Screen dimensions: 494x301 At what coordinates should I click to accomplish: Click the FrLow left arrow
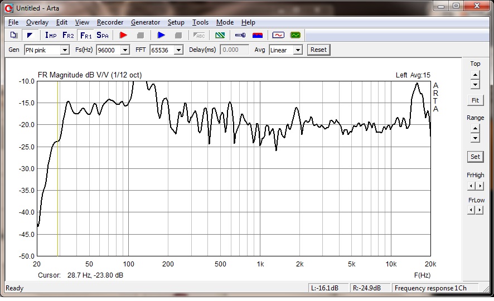(x=471, y=210)
